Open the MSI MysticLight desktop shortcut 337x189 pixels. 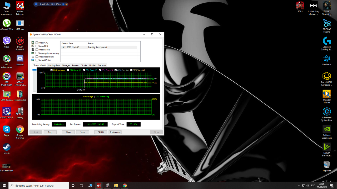(x=7, y=79)
